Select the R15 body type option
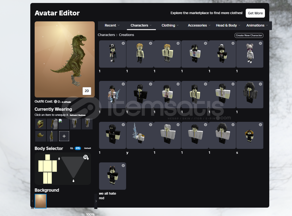The width and height of the screenshot is (292, 216). click(x=78, y=148)
